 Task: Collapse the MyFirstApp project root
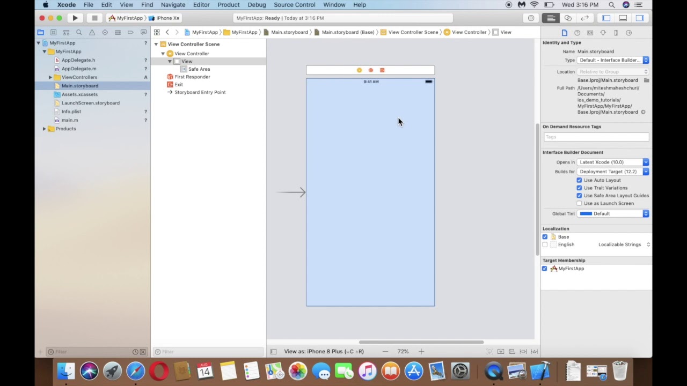pyautogui.click(x=39, y=43)
